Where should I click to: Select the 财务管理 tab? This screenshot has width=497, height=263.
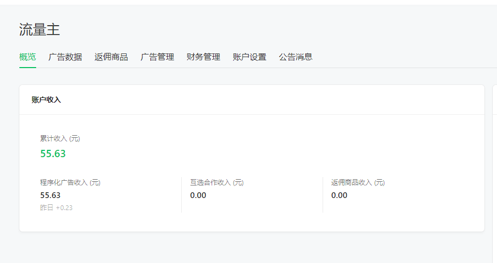click(x=204, y=57)
